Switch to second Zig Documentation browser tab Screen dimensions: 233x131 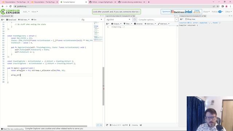pos(44,2)
